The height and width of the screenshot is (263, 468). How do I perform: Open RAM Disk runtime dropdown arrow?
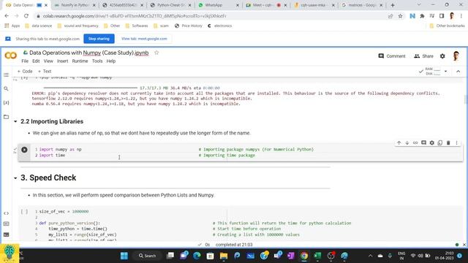tap(445, 72)
